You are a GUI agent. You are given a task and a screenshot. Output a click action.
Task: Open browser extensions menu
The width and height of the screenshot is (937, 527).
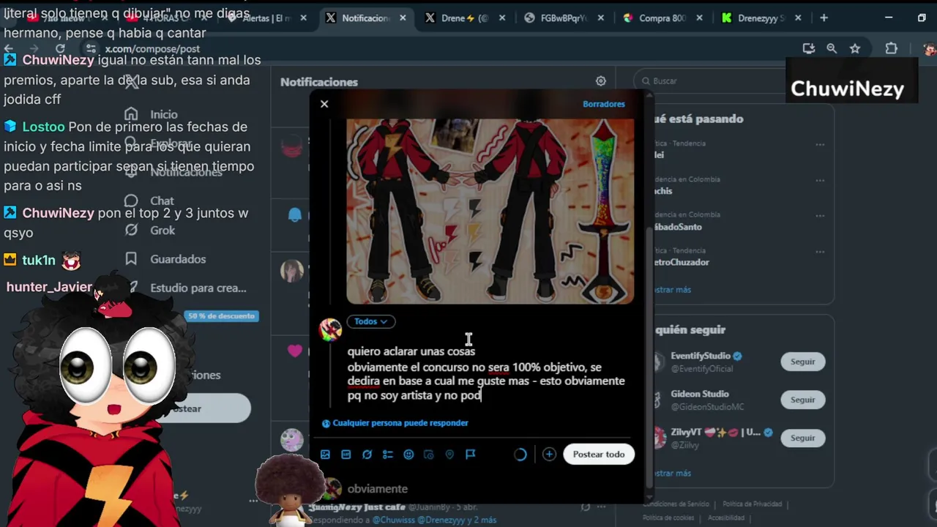(891, 48)
